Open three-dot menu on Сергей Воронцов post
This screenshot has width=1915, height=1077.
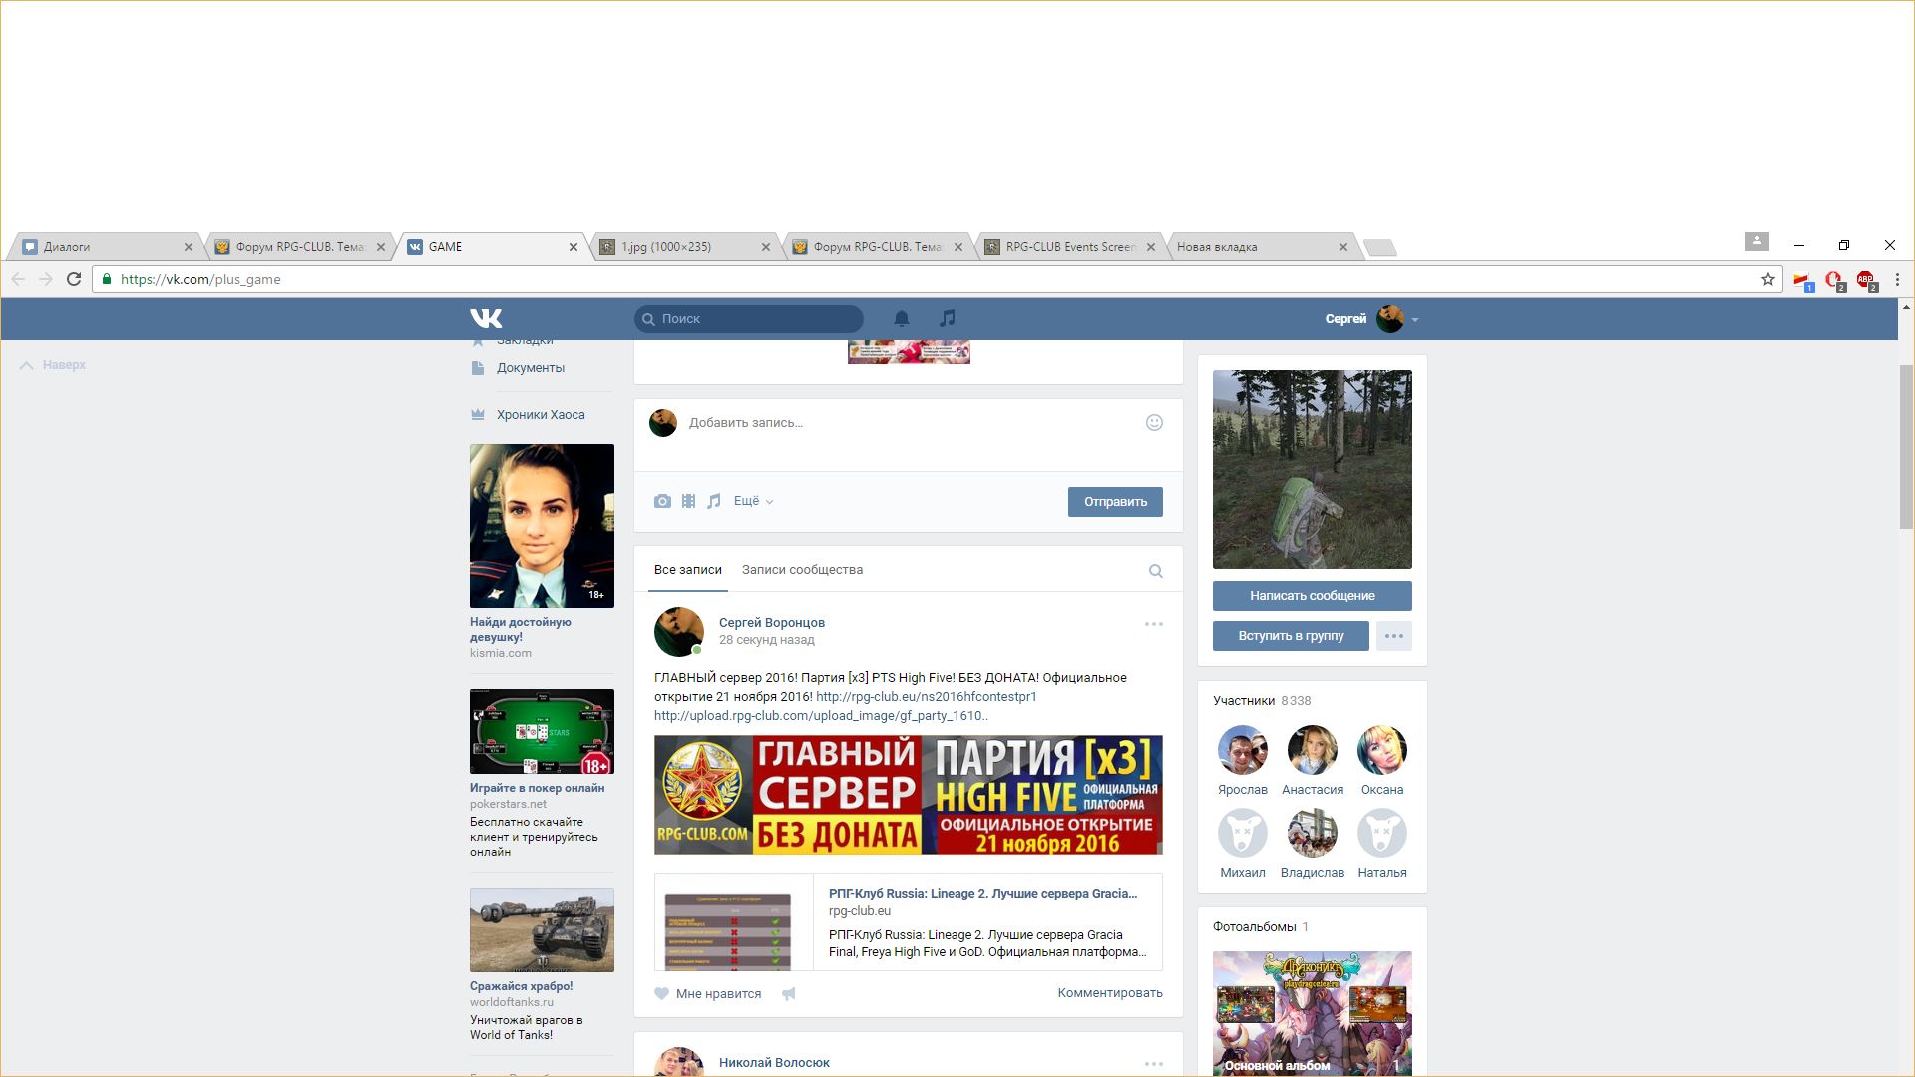coord(1153,624)
